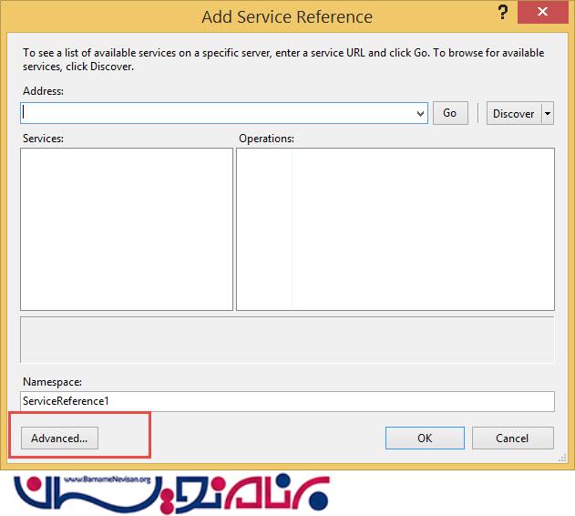Click the Advanced... button

point(59,438)
